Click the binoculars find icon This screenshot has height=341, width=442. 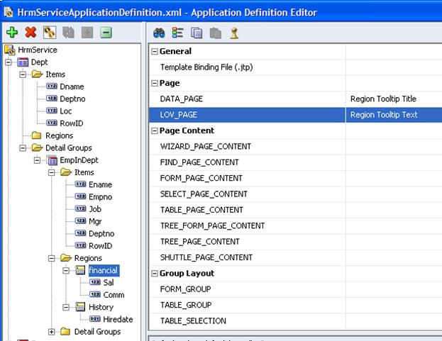[x=159, y=33]
